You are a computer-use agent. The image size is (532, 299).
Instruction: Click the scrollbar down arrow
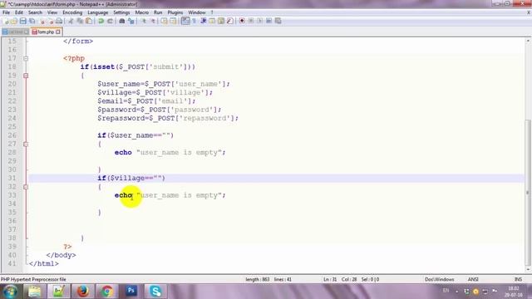pyautogui.click(x=528, y=269)
